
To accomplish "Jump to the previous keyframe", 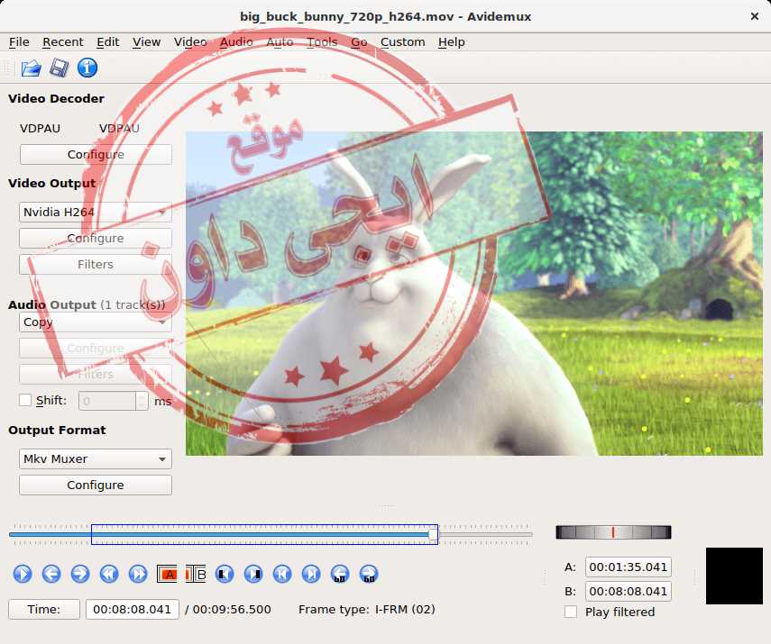I will (109, 574).
